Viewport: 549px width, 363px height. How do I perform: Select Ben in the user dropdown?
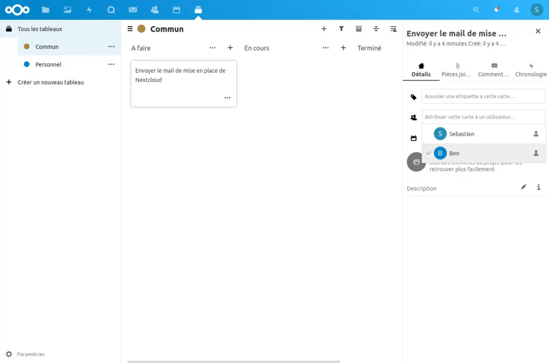[484, 153]
